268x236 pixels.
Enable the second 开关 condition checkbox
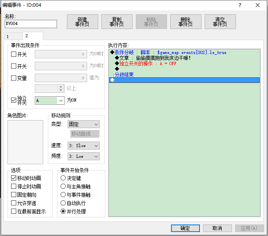[x=13, y=66]
